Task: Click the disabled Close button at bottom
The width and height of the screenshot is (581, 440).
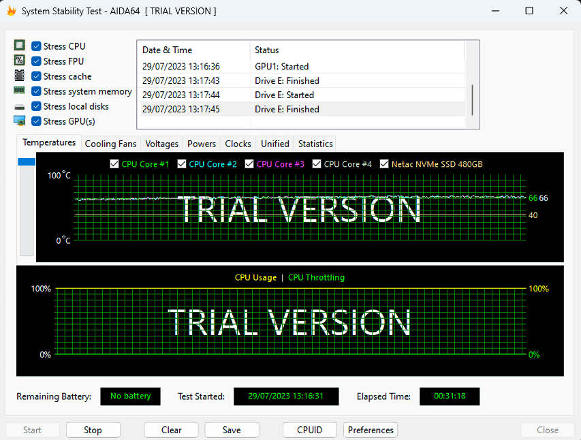Action: 547,430
